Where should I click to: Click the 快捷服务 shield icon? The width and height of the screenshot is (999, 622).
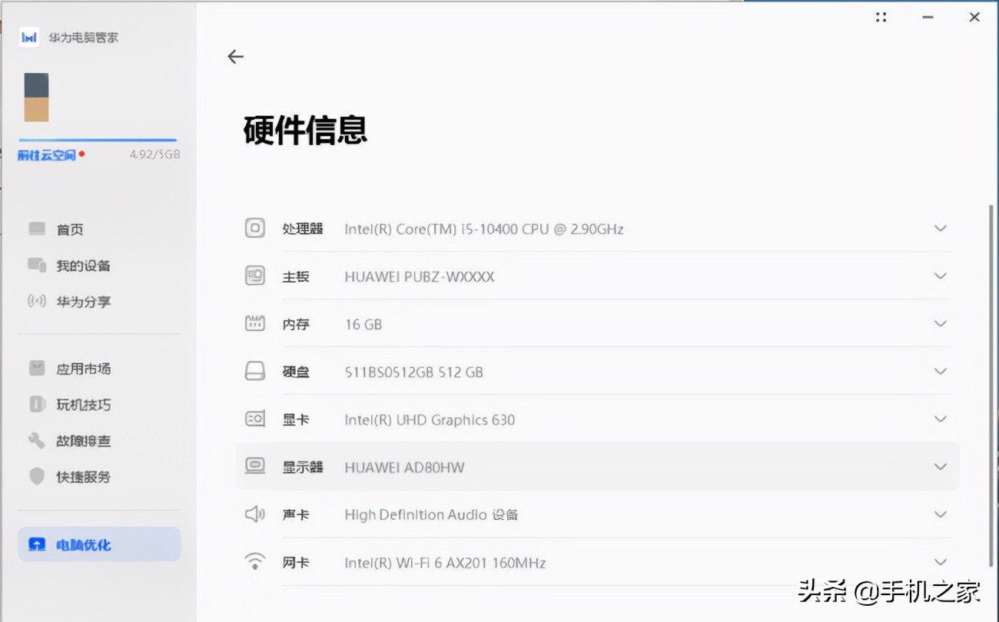37,476
